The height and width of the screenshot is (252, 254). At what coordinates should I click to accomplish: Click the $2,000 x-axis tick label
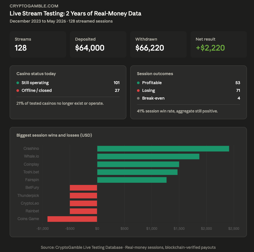206,228
